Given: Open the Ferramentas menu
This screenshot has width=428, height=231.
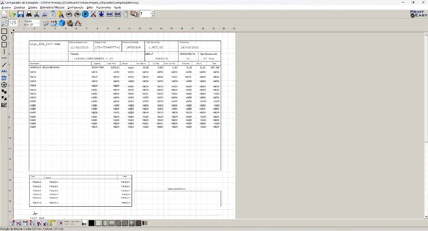Looking at the screenshot, I should 104,8.
